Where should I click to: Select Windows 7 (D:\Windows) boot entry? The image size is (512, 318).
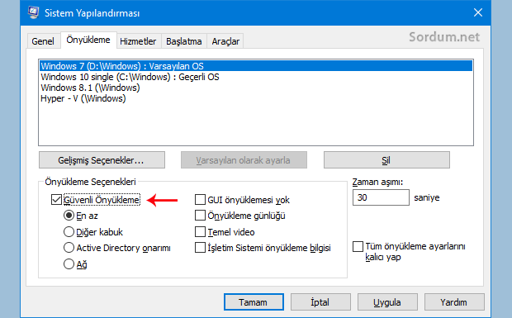256,66
